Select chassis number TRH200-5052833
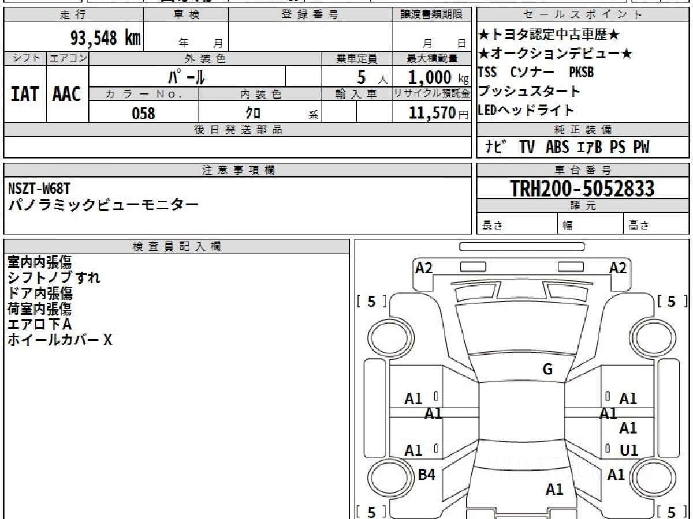Viewport: 693px width, 519px height. [x=582, y=188]
